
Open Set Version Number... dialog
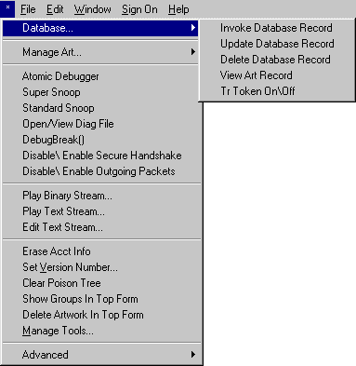[x=70, y=267]
